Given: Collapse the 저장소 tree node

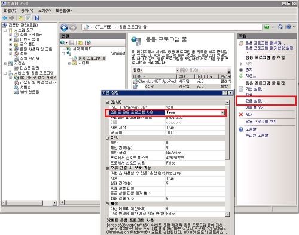Looking at the screenshot, I should 5,63.
